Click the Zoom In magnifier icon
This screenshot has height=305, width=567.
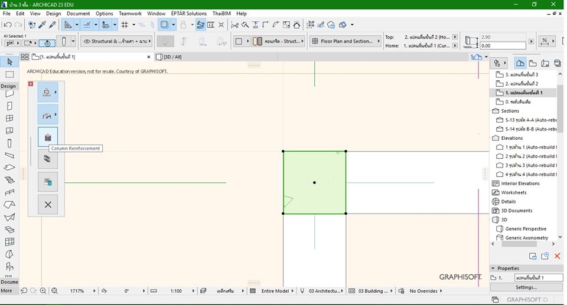coord(43,291)
